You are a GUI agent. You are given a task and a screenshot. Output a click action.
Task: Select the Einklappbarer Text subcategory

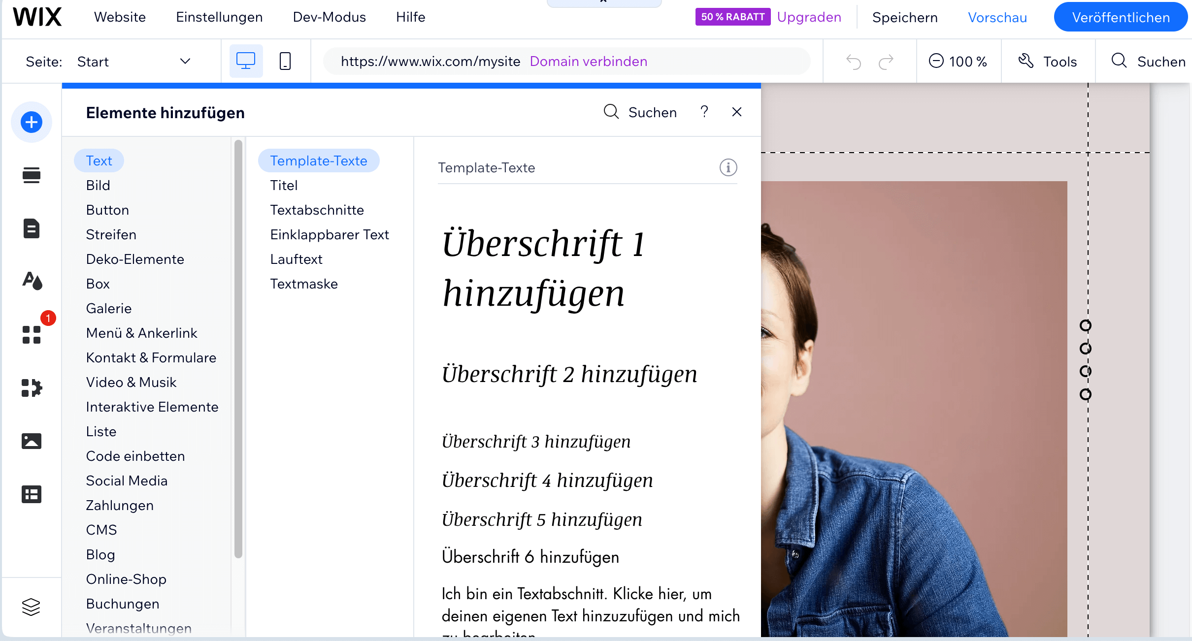(330, 234)
